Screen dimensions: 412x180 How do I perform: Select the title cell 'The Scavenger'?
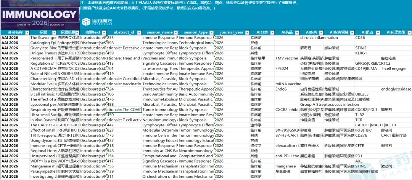43,38
